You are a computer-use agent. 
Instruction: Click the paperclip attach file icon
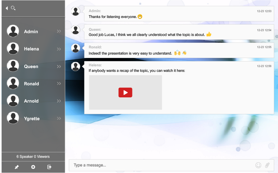click(x=267, y=165)
